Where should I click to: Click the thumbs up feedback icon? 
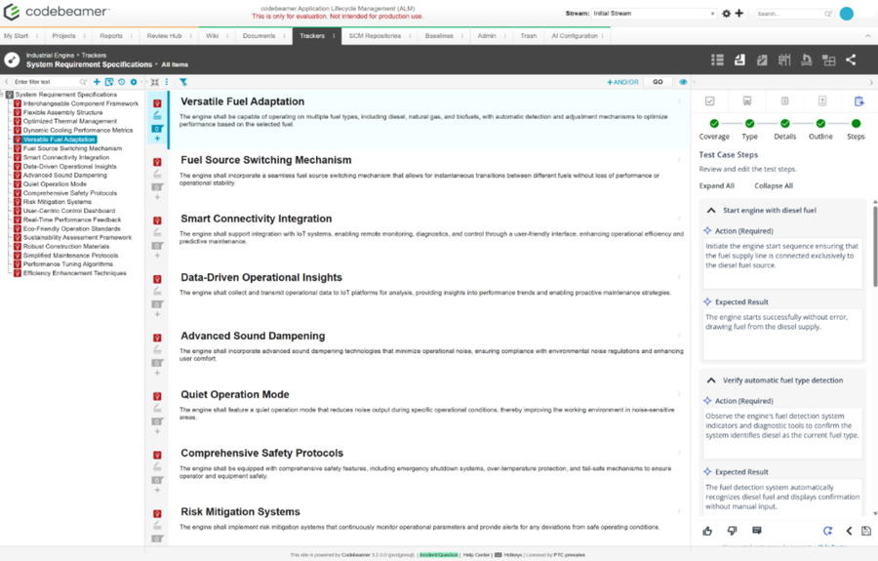tap(707, 531)
